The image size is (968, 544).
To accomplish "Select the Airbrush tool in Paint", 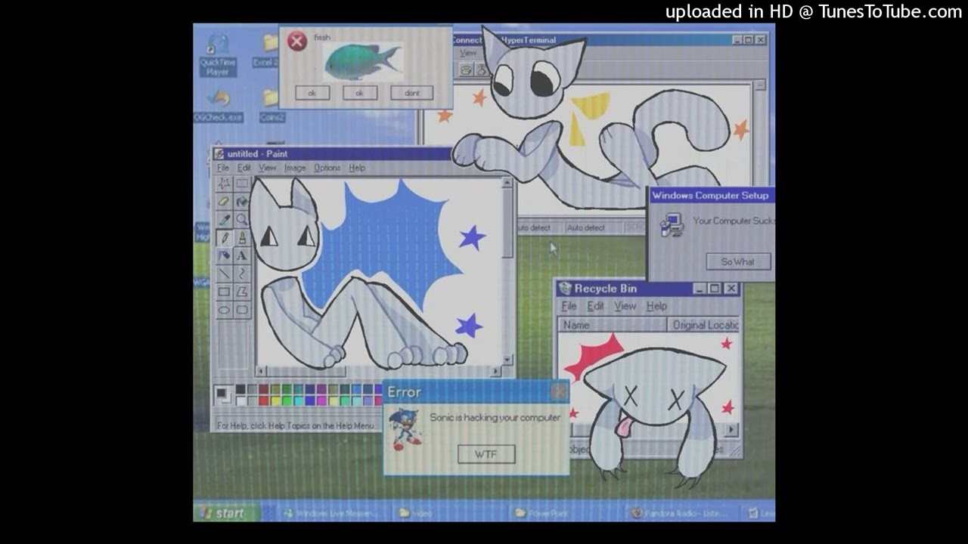I will 224,256.
